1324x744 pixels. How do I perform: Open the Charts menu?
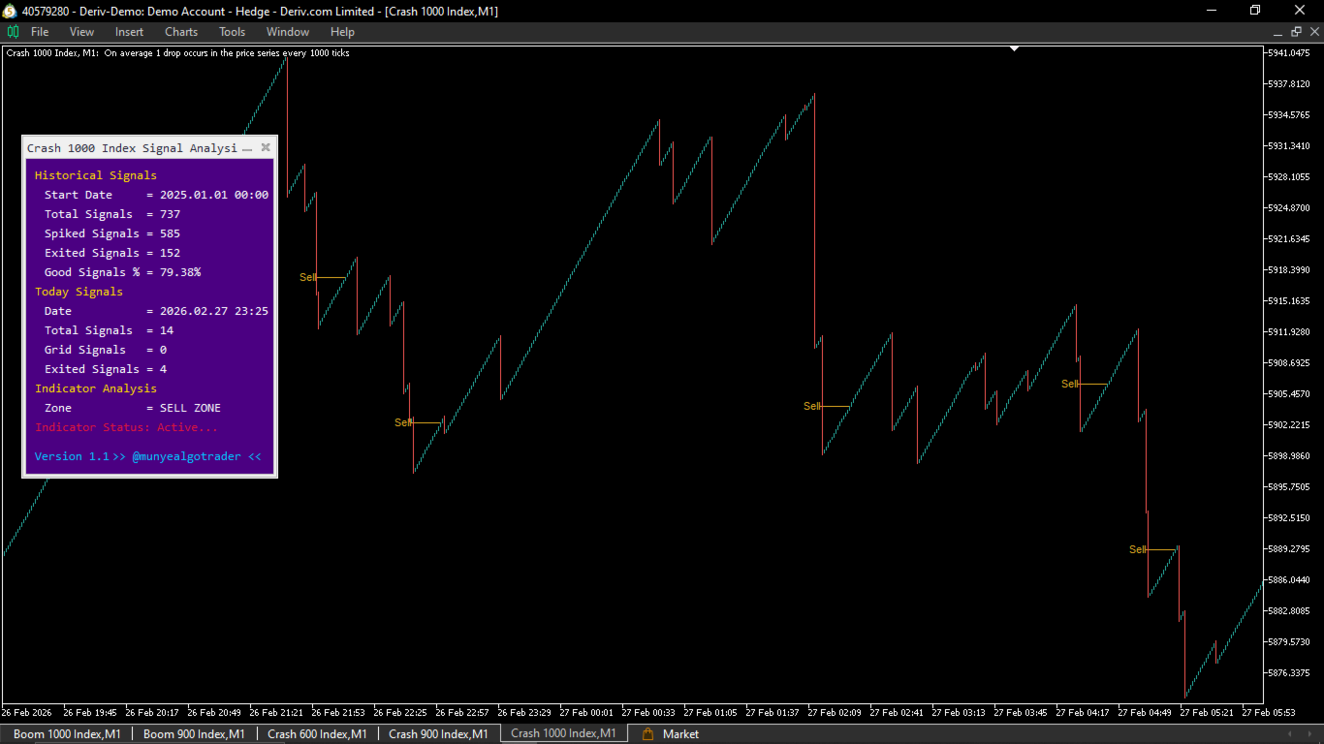click(x=181, y=32)
